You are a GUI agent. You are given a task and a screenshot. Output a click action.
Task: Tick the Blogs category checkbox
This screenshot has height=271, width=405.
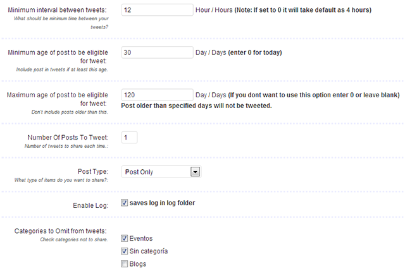124,264
